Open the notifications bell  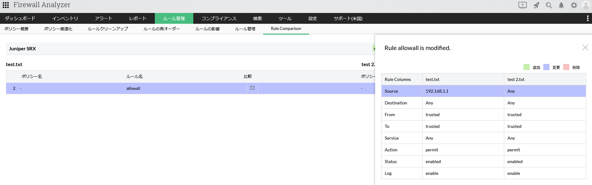tap(561, 5)
